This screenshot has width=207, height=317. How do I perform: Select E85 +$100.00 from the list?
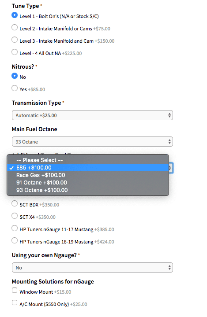88,168
